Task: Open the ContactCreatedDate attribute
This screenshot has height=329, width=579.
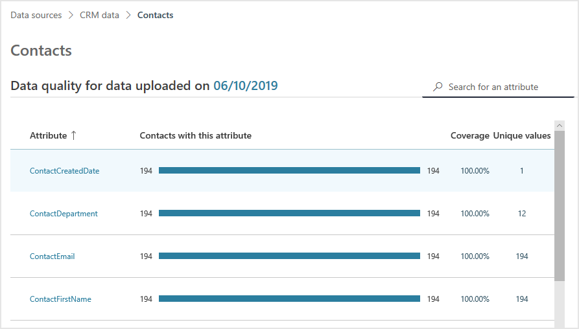Action: [x=65, y=171]
